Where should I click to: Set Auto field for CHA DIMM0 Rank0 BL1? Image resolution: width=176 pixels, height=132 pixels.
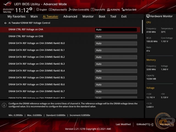coord(116,50)
